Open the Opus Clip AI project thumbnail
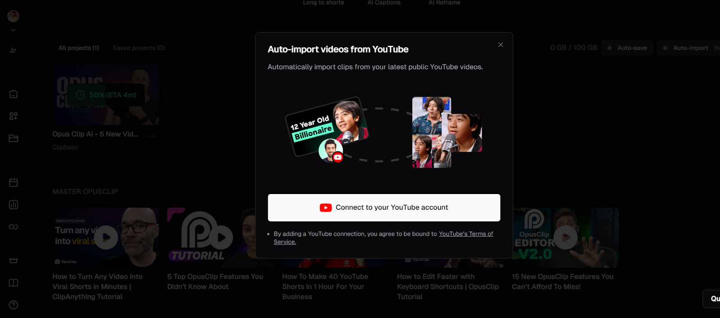 (x=106, y=95)
